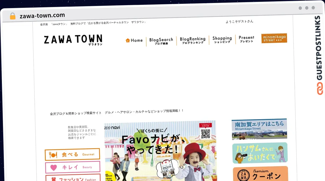
Task: Click the pink heart Beauty icon
Action: 54,167
